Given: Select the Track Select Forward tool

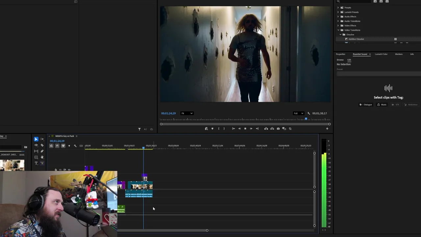Looking at the screenshot, I should pos(42,139).
